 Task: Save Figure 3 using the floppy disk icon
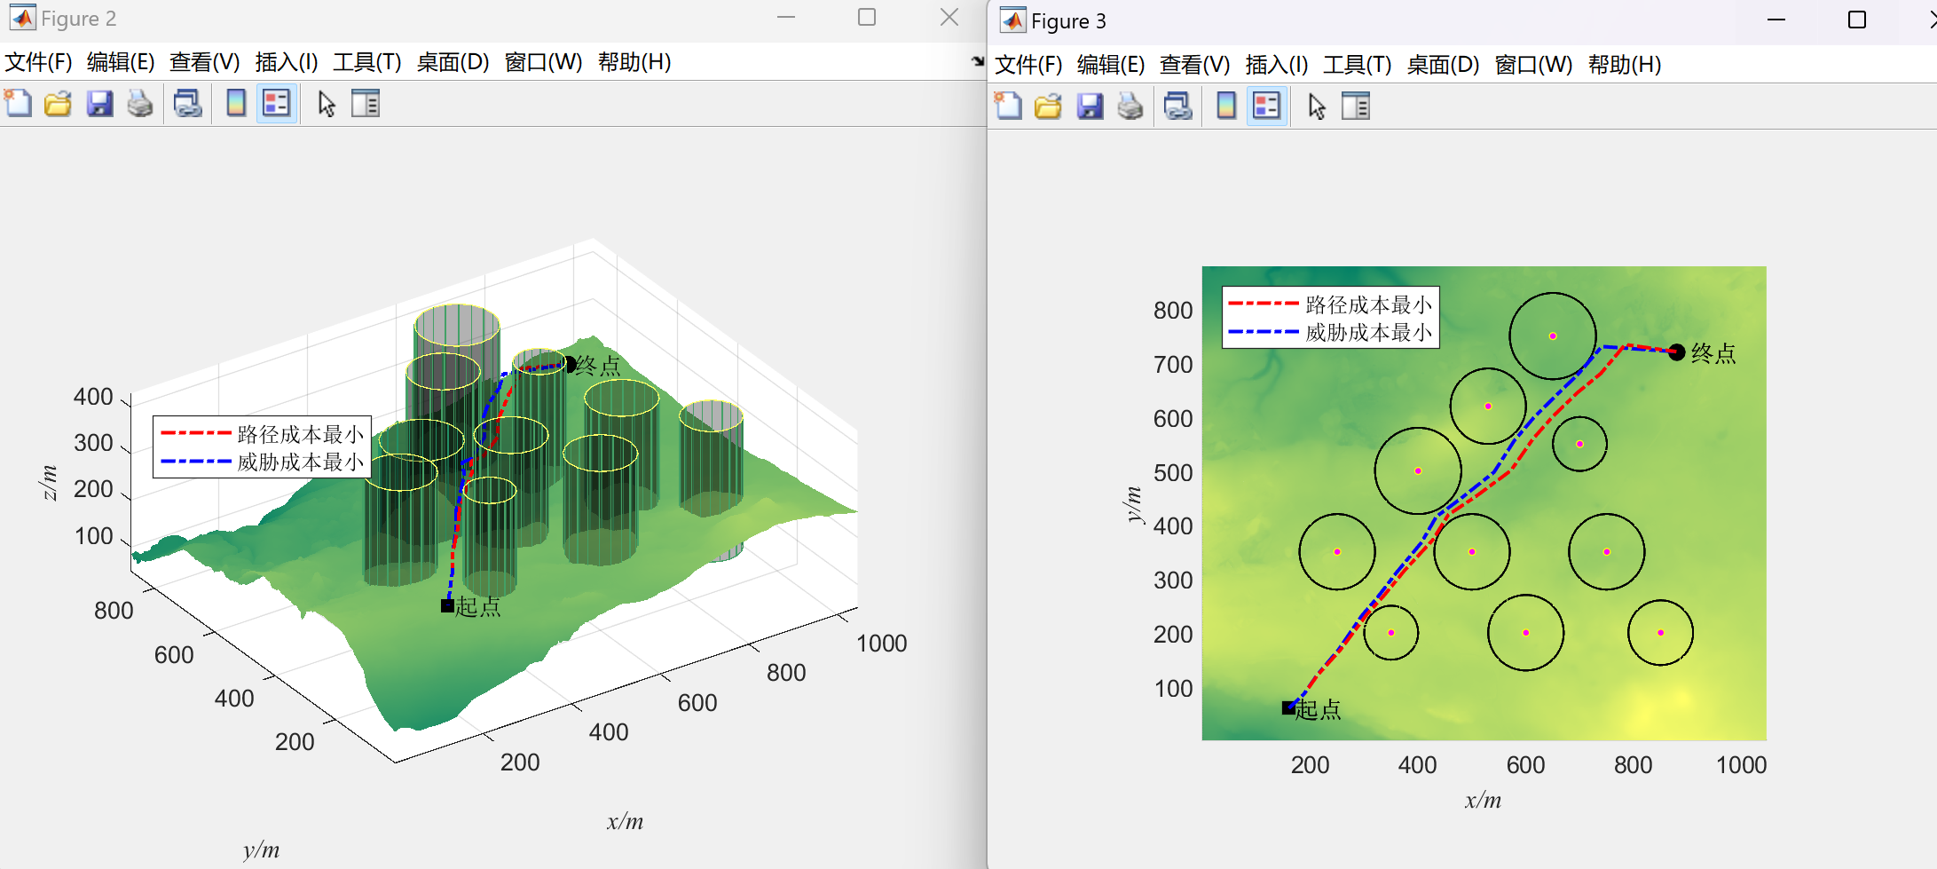tap(1090, 107)
